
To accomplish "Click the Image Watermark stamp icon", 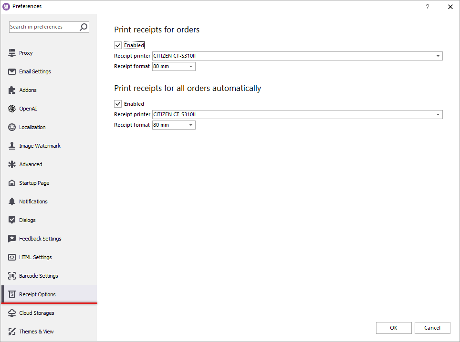I will (x=12, y=146).
